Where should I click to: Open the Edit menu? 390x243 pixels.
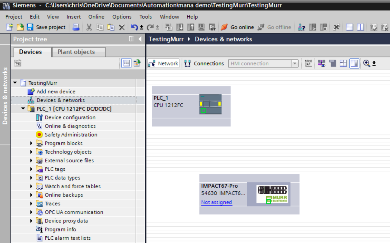coord(35,17)
